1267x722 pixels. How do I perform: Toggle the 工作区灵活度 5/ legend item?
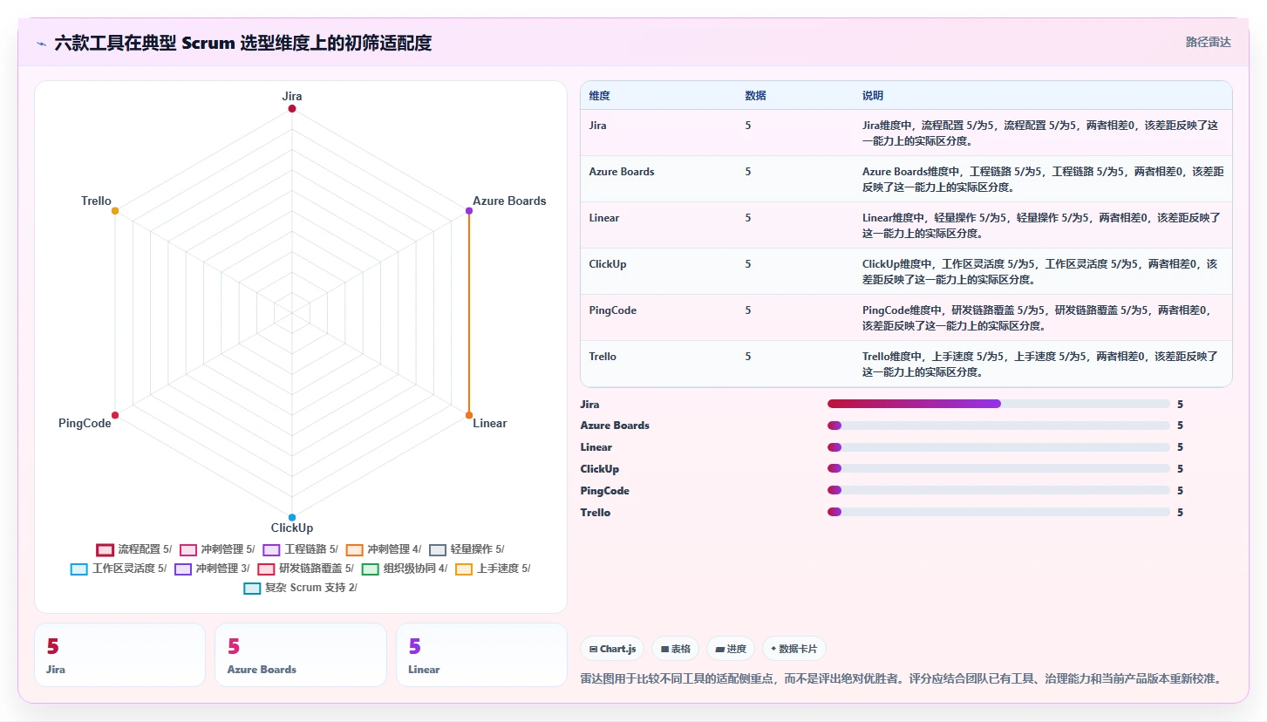point(119,569)
